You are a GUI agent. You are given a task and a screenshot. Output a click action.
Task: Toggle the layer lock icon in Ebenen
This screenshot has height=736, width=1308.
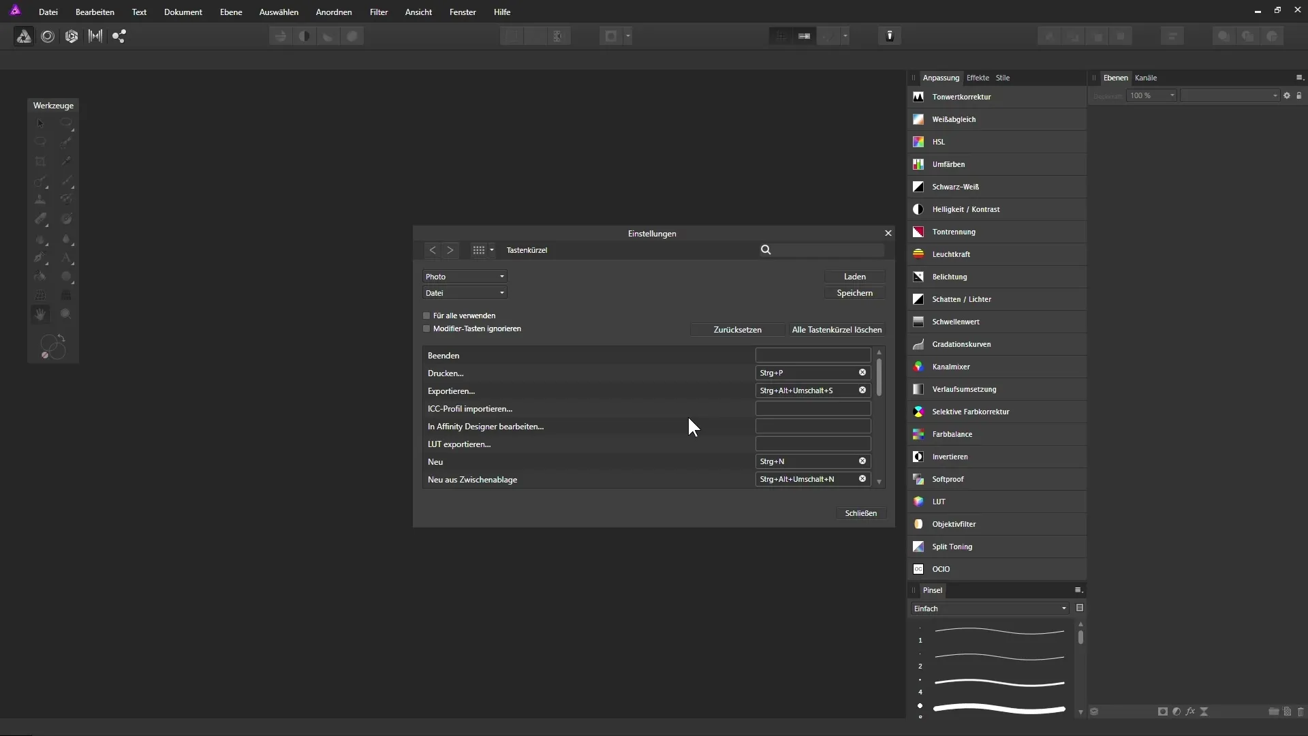coord(1299,95)
